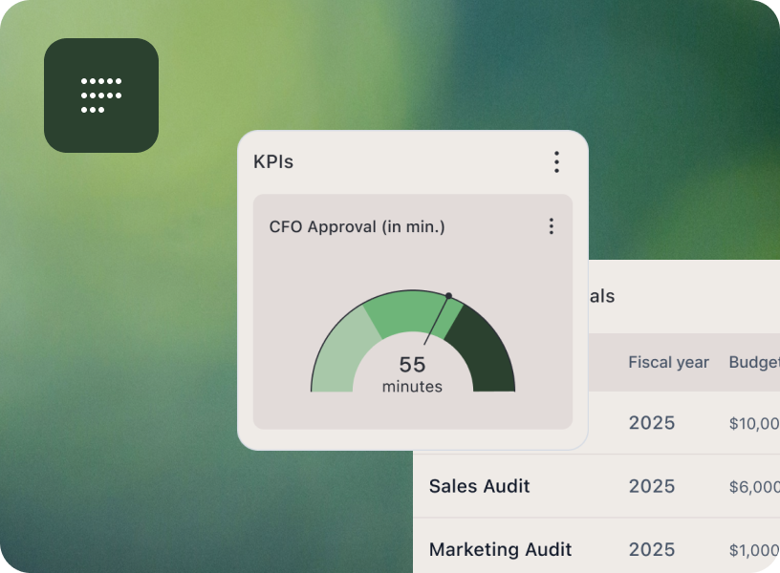Open the Marketing Audit row
Image resolution: width=780 pixels, height=573 pixels.
click(x=500, y=549)
